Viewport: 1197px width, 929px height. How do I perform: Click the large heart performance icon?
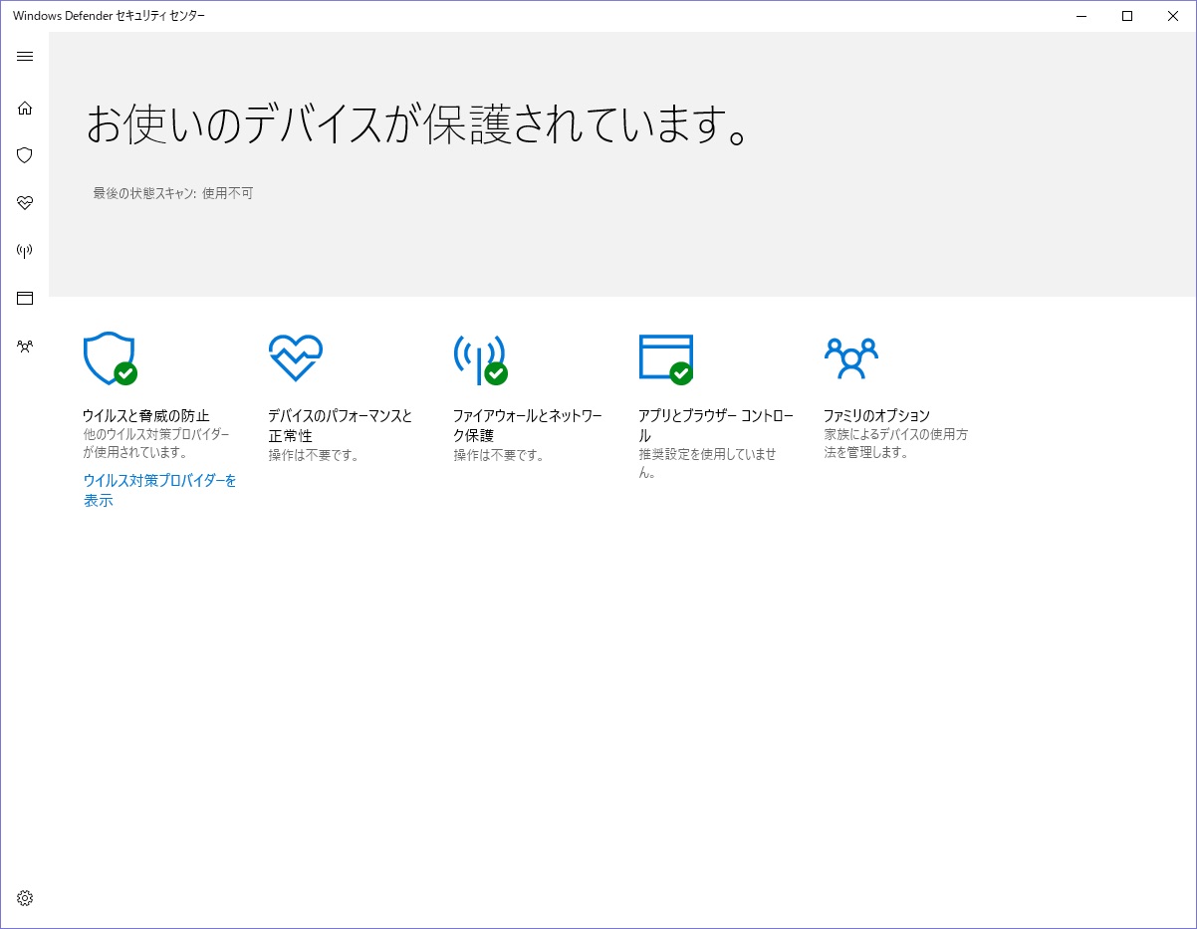(x=296, y=357)
